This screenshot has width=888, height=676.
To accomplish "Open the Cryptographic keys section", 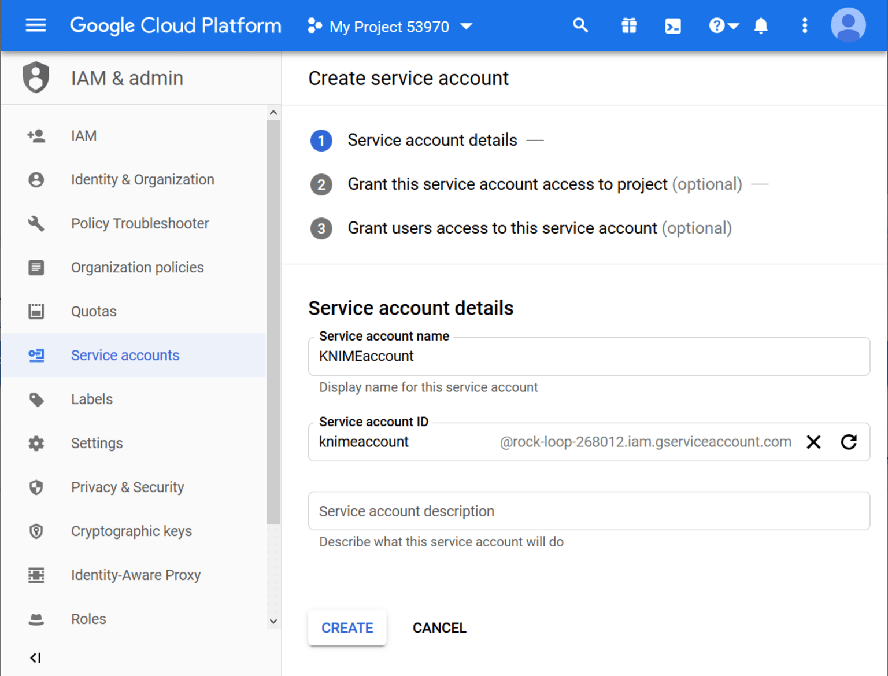I will tap(131, 531).
